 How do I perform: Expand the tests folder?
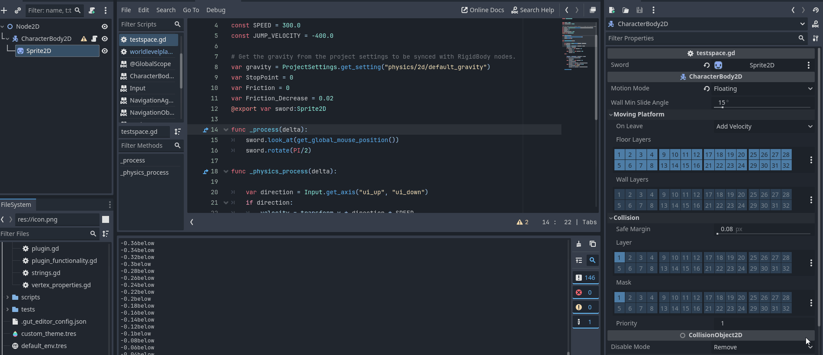point(7,309)
